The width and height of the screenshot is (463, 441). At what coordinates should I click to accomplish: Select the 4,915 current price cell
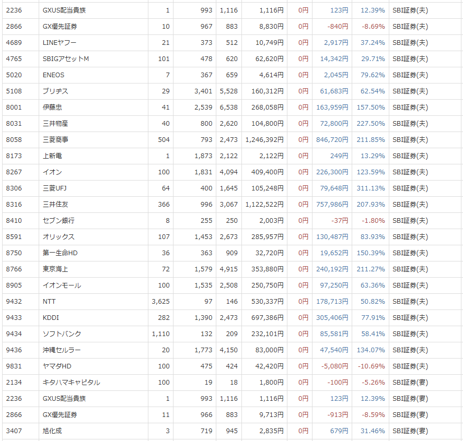pos(228,269)
